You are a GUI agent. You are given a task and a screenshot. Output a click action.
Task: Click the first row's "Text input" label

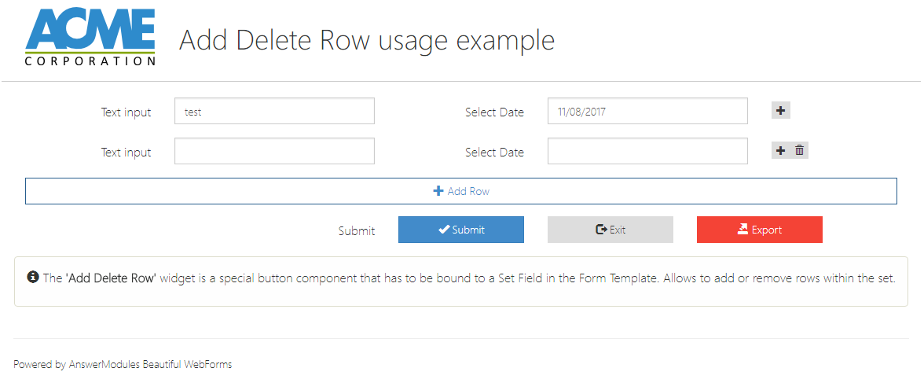[x=126, y=112]
